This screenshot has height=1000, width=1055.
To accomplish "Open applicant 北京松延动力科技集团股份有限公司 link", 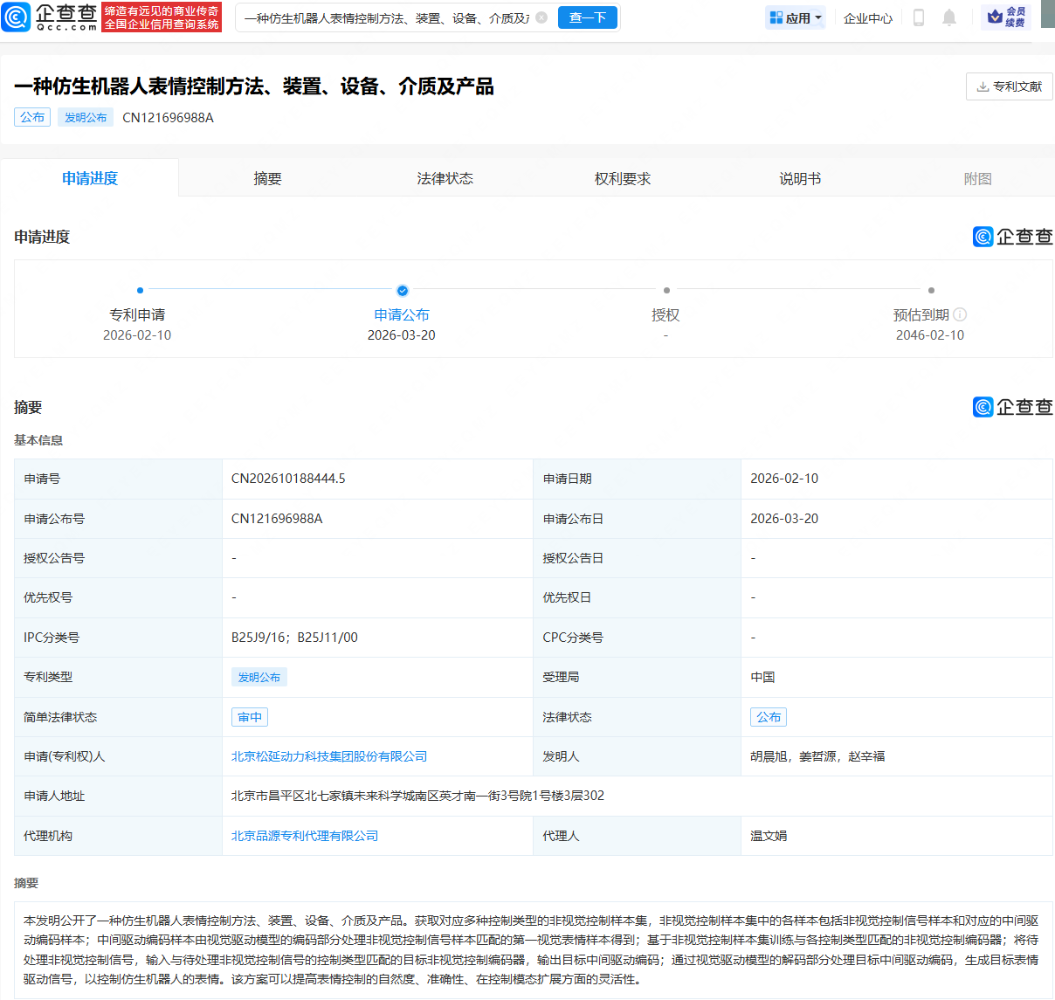I will coord(329,756).
